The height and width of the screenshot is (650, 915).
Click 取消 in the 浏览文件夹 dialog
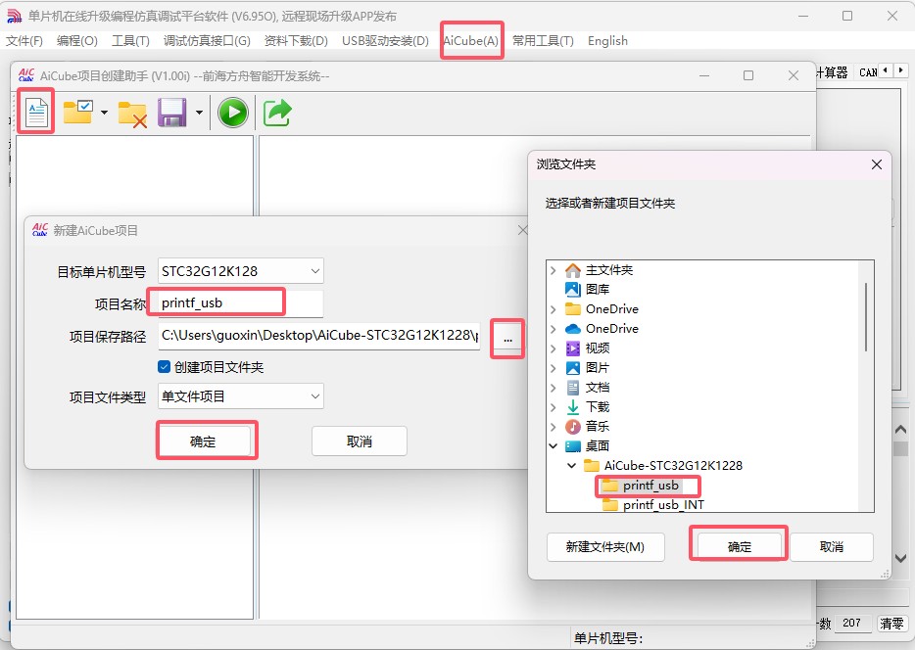click(x=832, y=547)
